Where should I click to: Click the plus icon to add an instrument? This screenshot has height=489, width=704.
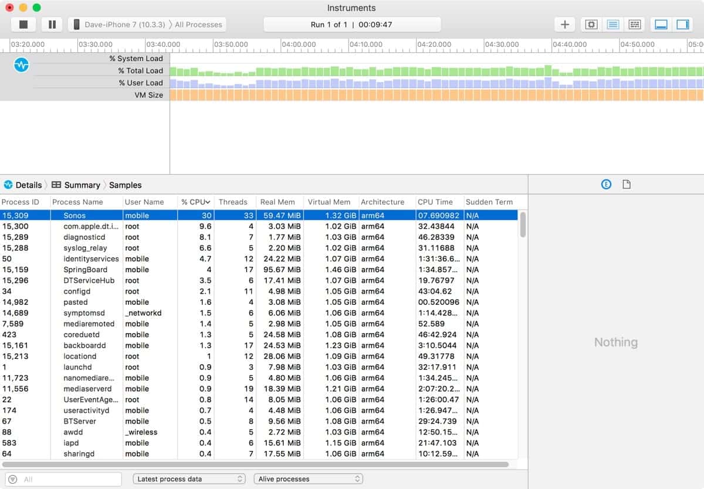click(564, 25)
